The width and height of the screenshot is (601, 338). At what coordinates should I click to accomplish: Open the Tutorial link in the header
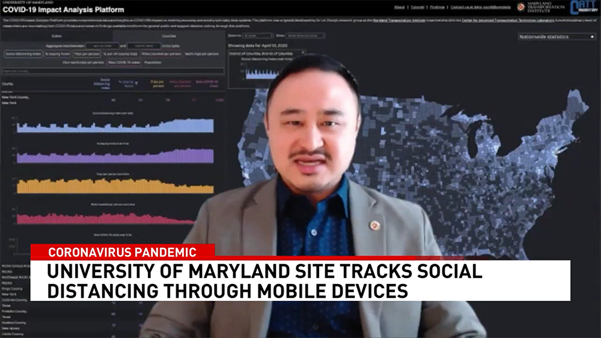418,7
